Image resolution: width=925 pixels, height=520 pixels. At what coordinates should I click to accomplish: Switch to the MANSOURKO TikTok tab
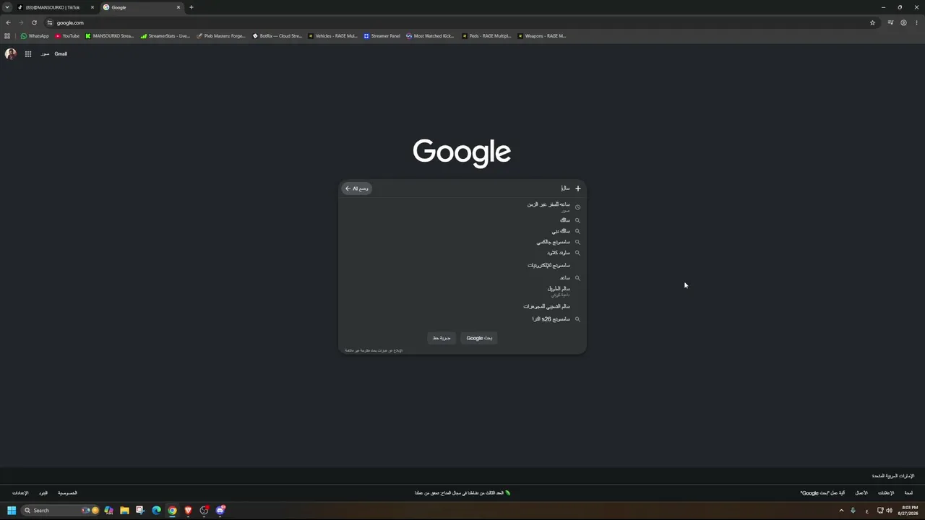coord(55,7)
